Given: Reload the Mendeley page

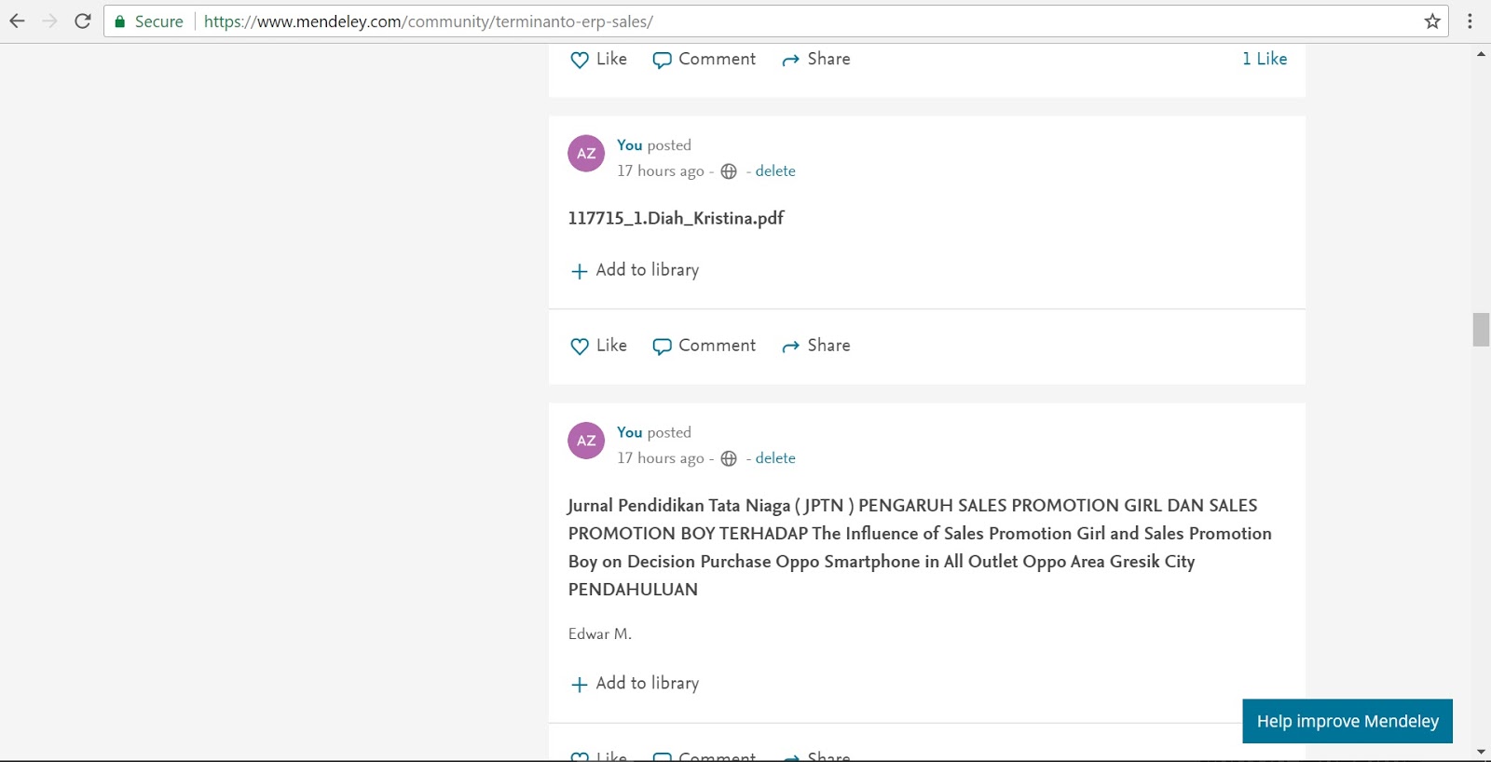Looking at the screenshot, I should click(x=83, y=20).
